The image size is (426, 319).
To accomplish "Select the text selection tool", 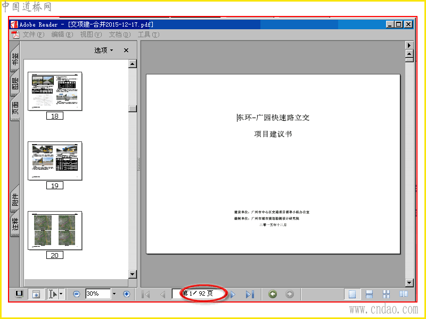I will [x=53, y=294].
